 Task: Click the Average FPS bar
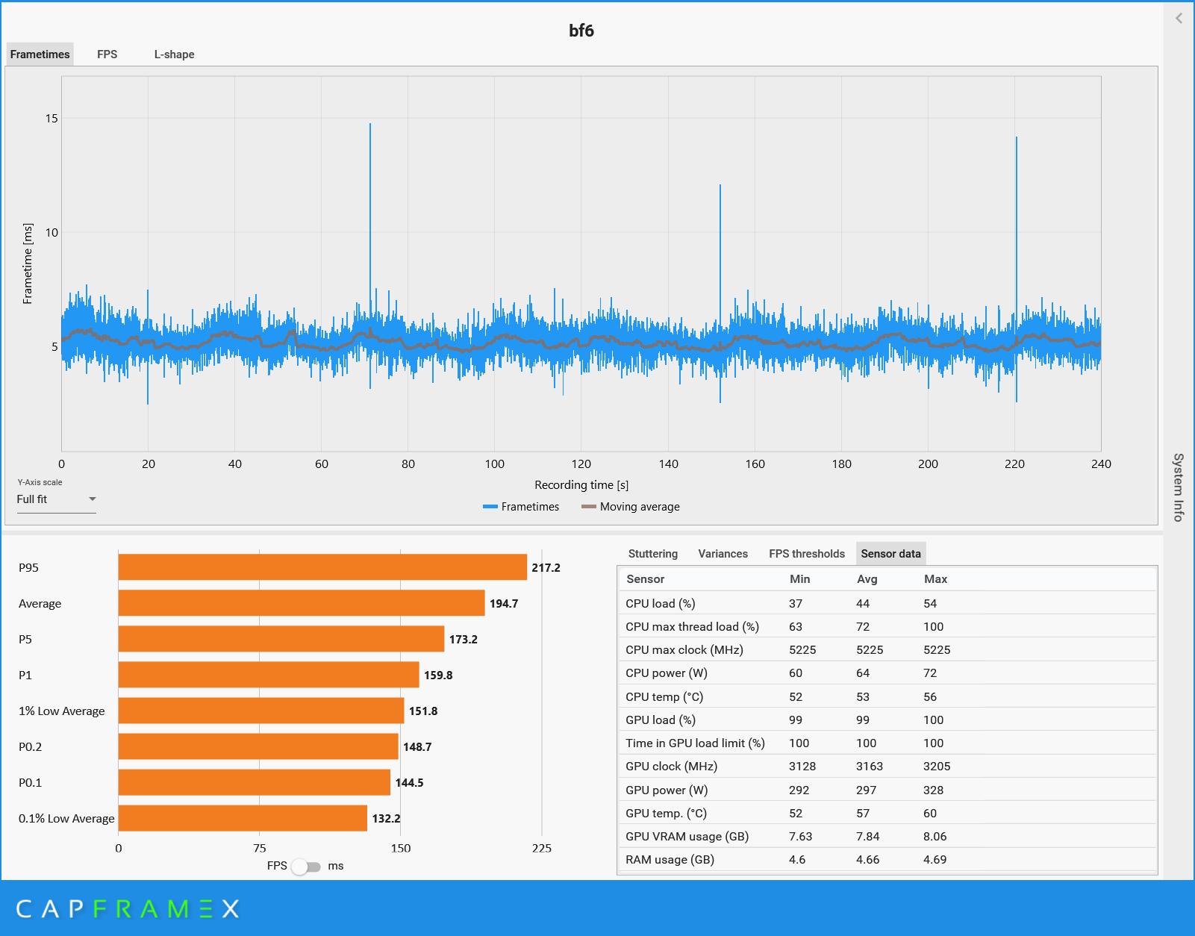point(301,603)
